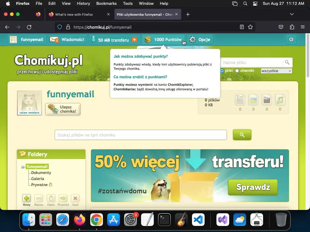The width and height of the screenshot is (310, 232).
Task: Click the orange plus next to 50 MB transferu
Action: pos(134,40)
